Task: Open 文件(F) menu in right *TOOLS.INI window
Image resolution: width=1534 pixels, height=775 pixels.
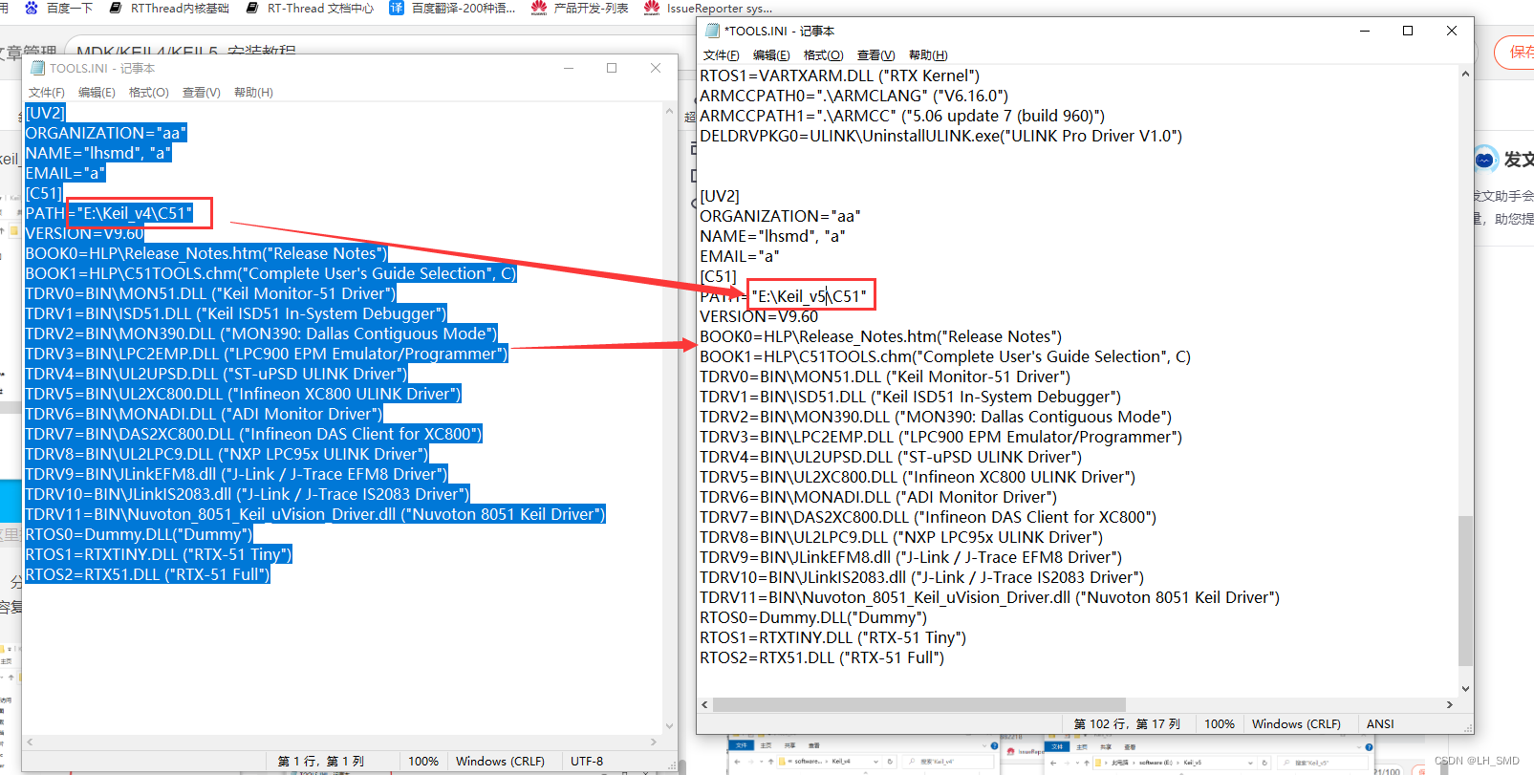Action: point(722,55)
